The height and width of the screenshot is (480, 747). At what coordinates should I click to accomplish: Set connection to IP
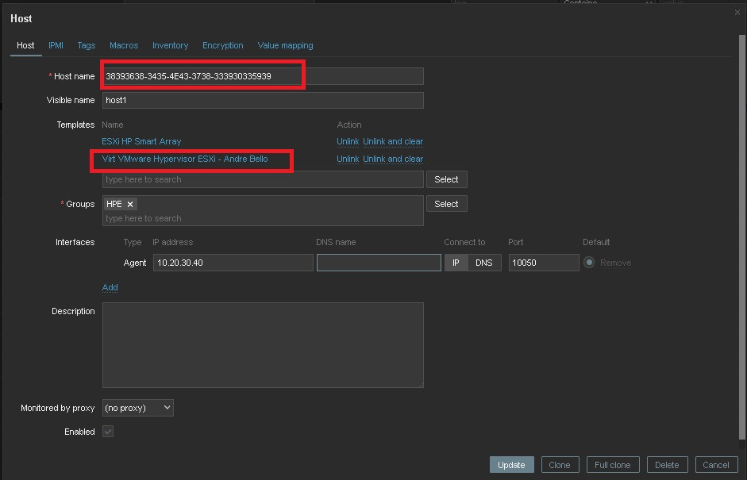click(456, 263)
